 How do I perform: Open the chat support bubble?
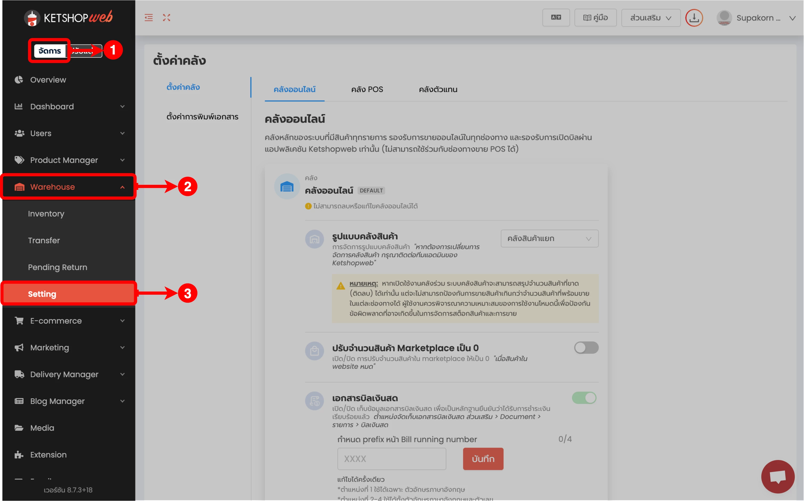click(x=777, y=477)
